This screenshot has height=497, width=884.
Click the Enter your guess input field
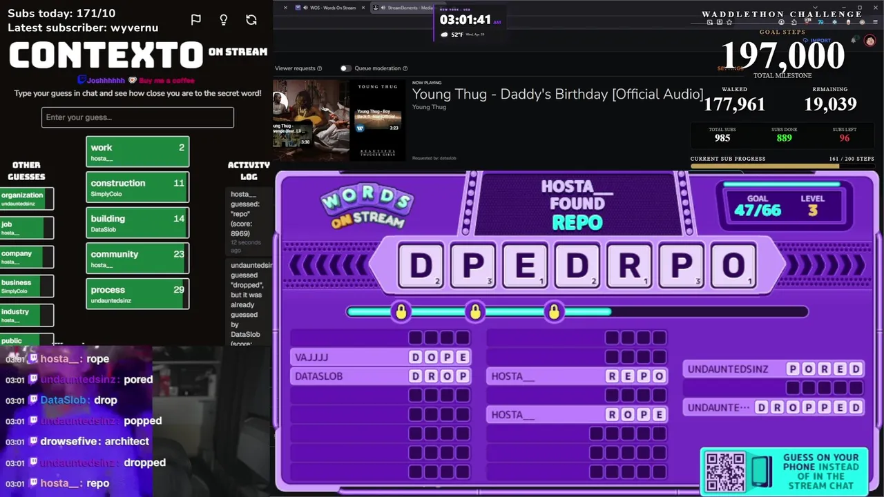click(137, 117)
